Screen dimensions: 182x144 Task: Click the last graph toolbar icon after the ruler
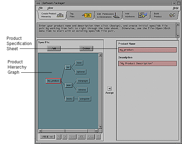[98, 137]
